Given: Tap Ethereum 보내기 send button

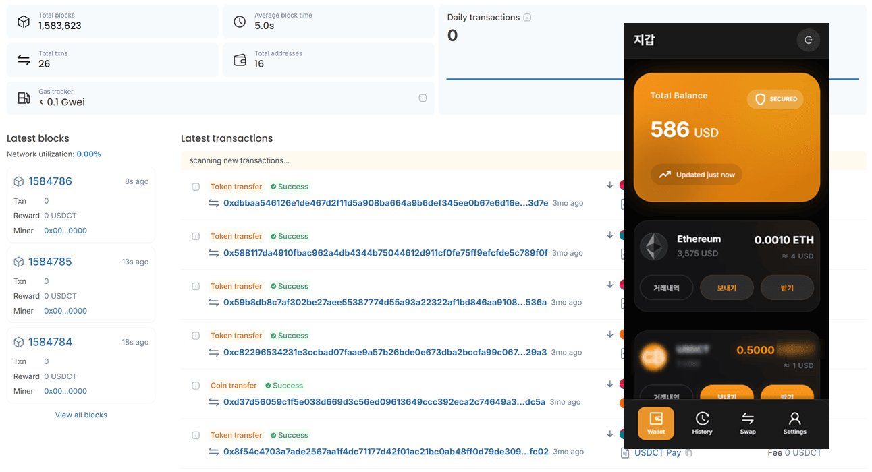Looking at the screenshot, I should pyautogui.click(x=726, y=288).
